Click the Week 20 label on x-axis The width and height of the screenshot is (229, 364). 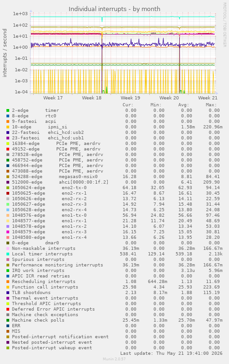(x=169, y=98)
